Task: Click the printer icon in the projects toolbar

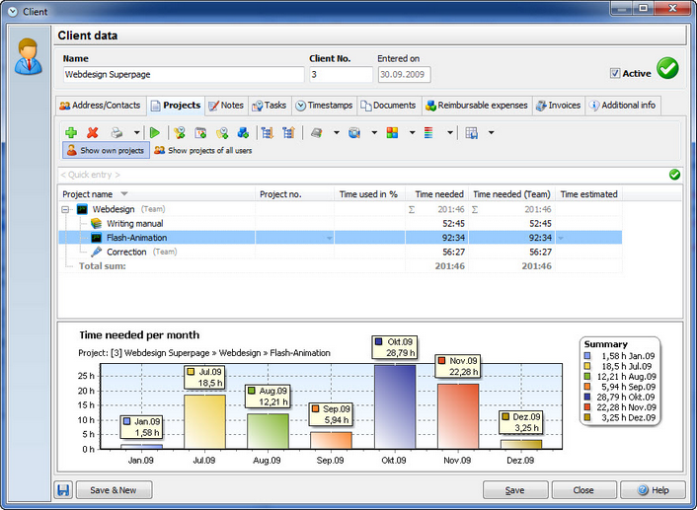Action: pos(116,132)
